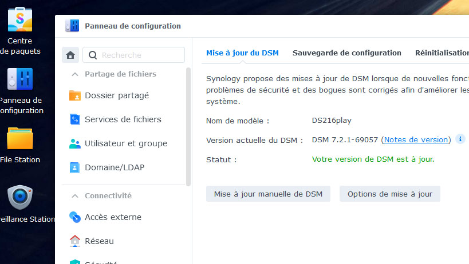
Task: Open Centre de paquets desktop icon
Action: click(x=19, y=19)
